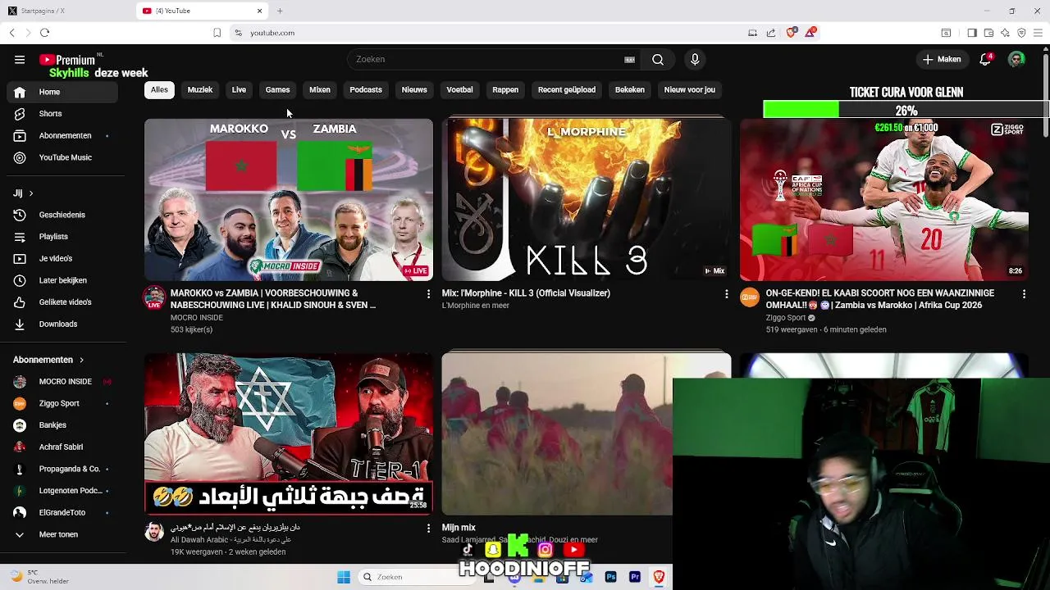
Task: Go to Shorts in the sidebar
Action: [64, 114]
